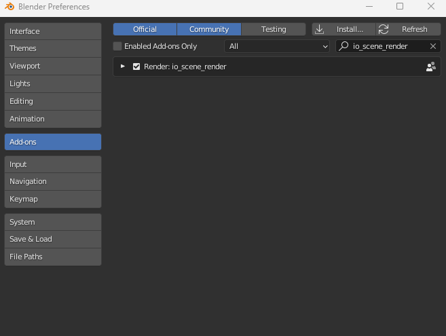Click the magnifier search icon
446x336 pixels.
tap(343, 46)
